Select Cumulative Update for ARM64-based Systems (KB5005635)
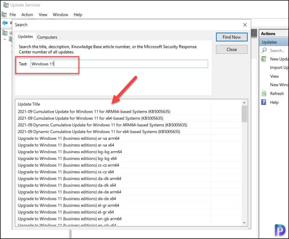The height and width of the screenshot is (239, 289). [94, 112]
